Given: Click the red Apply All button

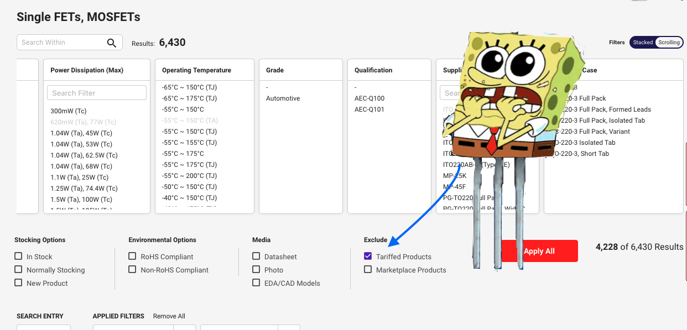Looking at the screenshot, I should [539, 251].
